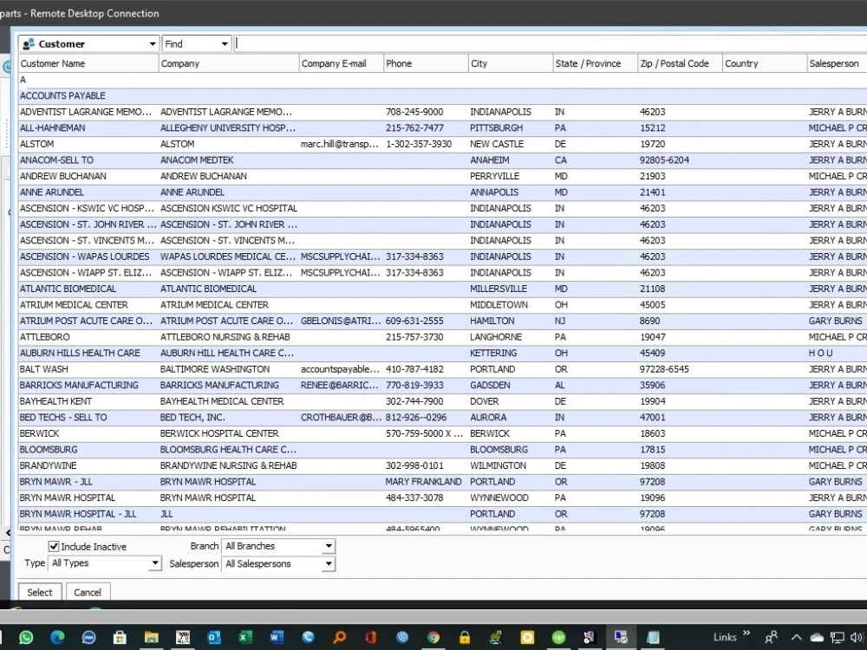Sort by the Zip / Postal Code header
This screenshot has height=650, width=867.
click(x=680, y=63)
